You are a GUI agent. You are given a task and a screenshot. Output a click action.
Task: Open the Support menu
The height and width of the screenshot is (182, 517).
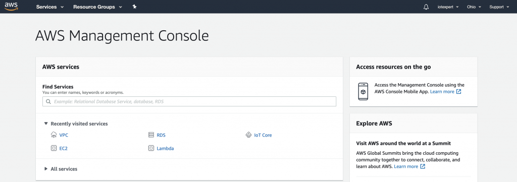coord(499,7)
